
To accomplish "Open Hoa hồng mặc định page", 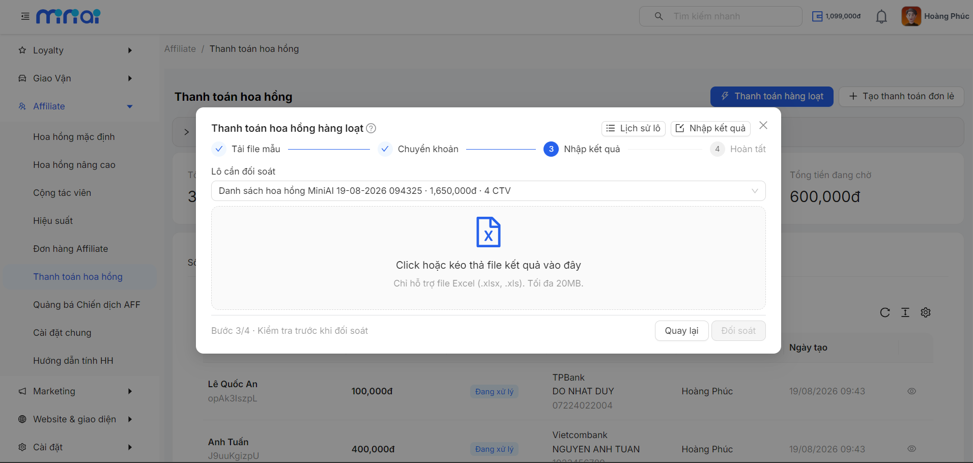I will tap(74, 137).
